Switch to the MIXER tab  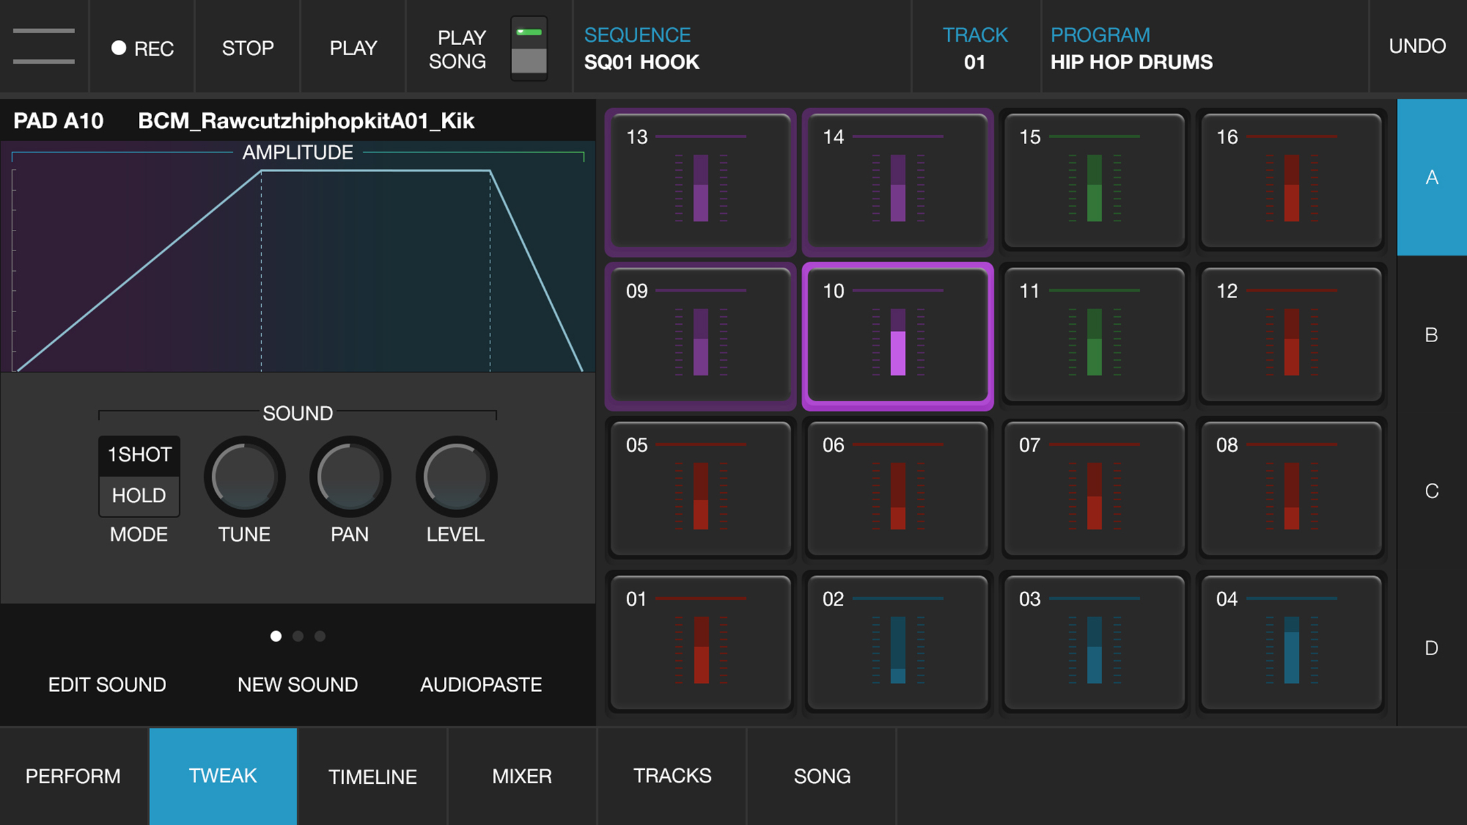522,776
